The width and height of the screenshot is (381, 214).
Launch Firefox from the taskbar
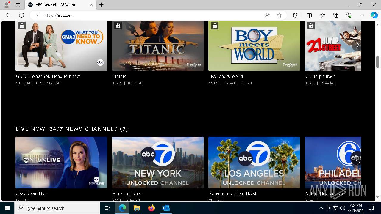coord(152,208)
